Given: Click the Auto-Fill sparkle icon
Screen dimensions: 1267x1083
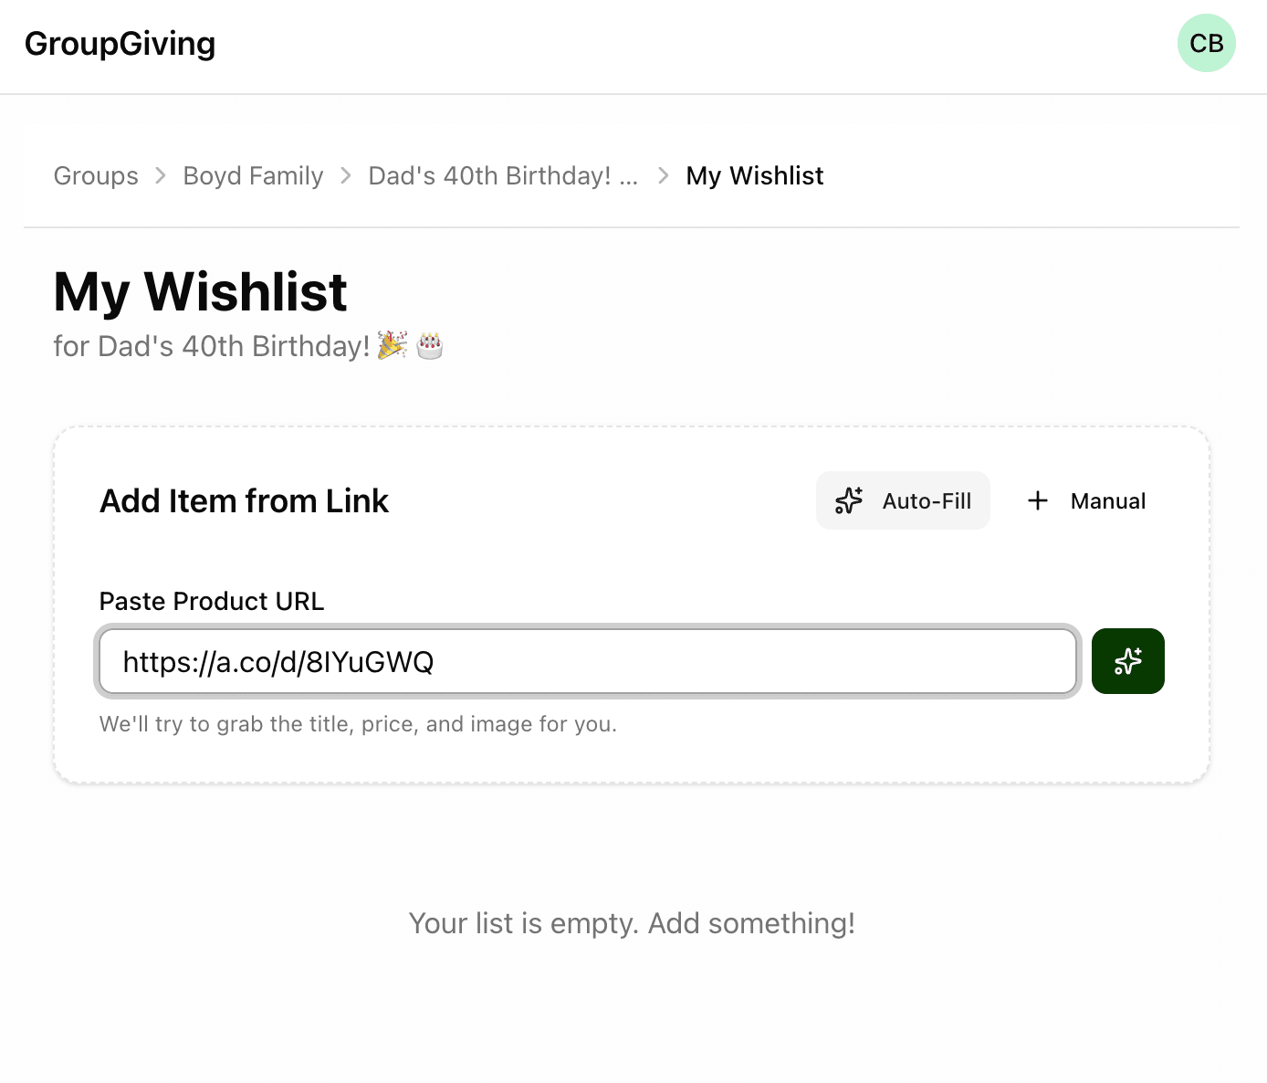Looking at the screenshot, I should pyautogui.click(x=848, y=500).
